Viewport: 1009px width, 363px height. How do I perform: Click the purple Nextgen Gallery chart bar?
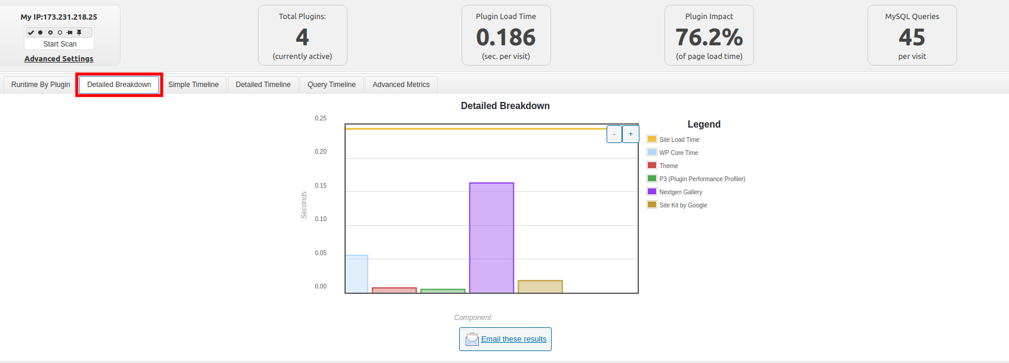pyautogui.click(x=491, y=237)
